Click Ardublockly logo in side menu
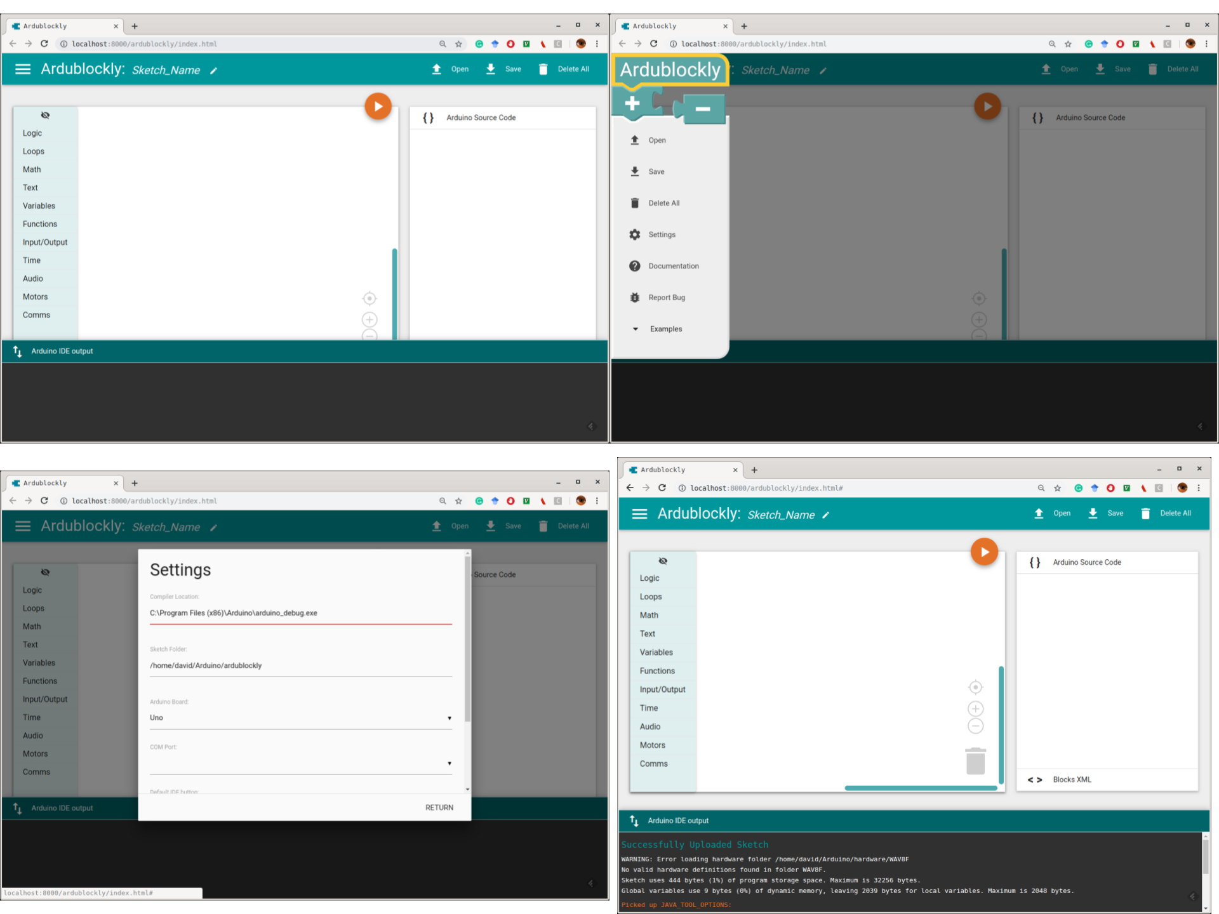Image resolution: width=1219 pixels, height=914 pixels. point(670,70)
